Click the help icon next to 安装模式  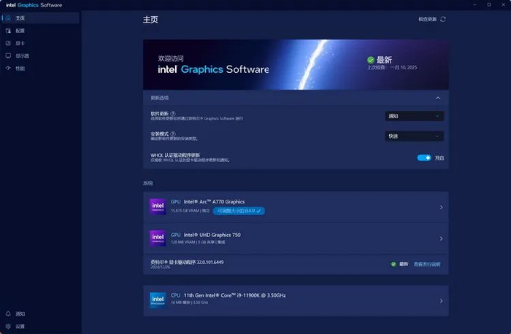pos(173,133)
